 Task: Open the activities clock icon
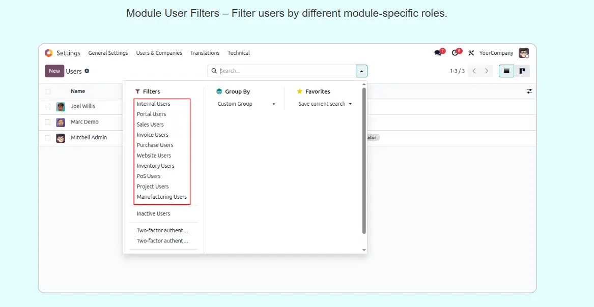(x=455, y=53)
